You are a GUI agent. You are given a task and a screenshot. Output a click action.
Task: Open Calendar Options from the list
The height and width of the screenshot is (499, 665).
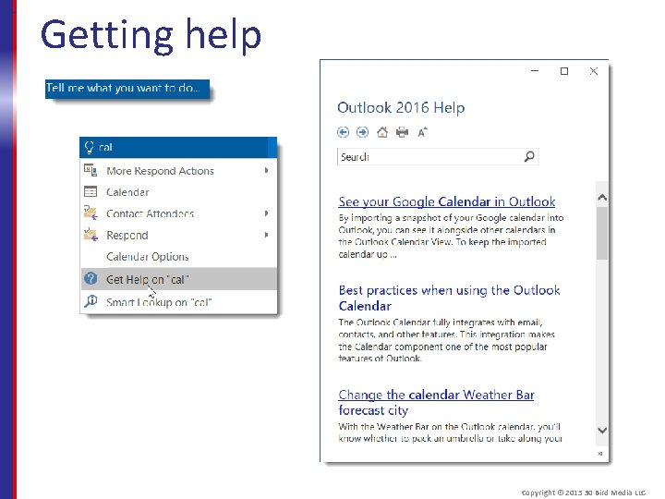click(x=178, y=256)
